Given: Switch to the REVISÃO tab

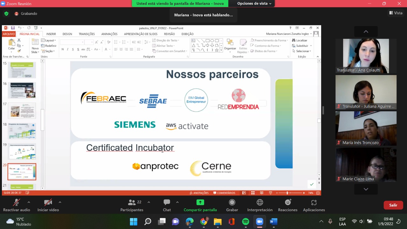Looking at the screenshot, I should (x=169, y=34).
